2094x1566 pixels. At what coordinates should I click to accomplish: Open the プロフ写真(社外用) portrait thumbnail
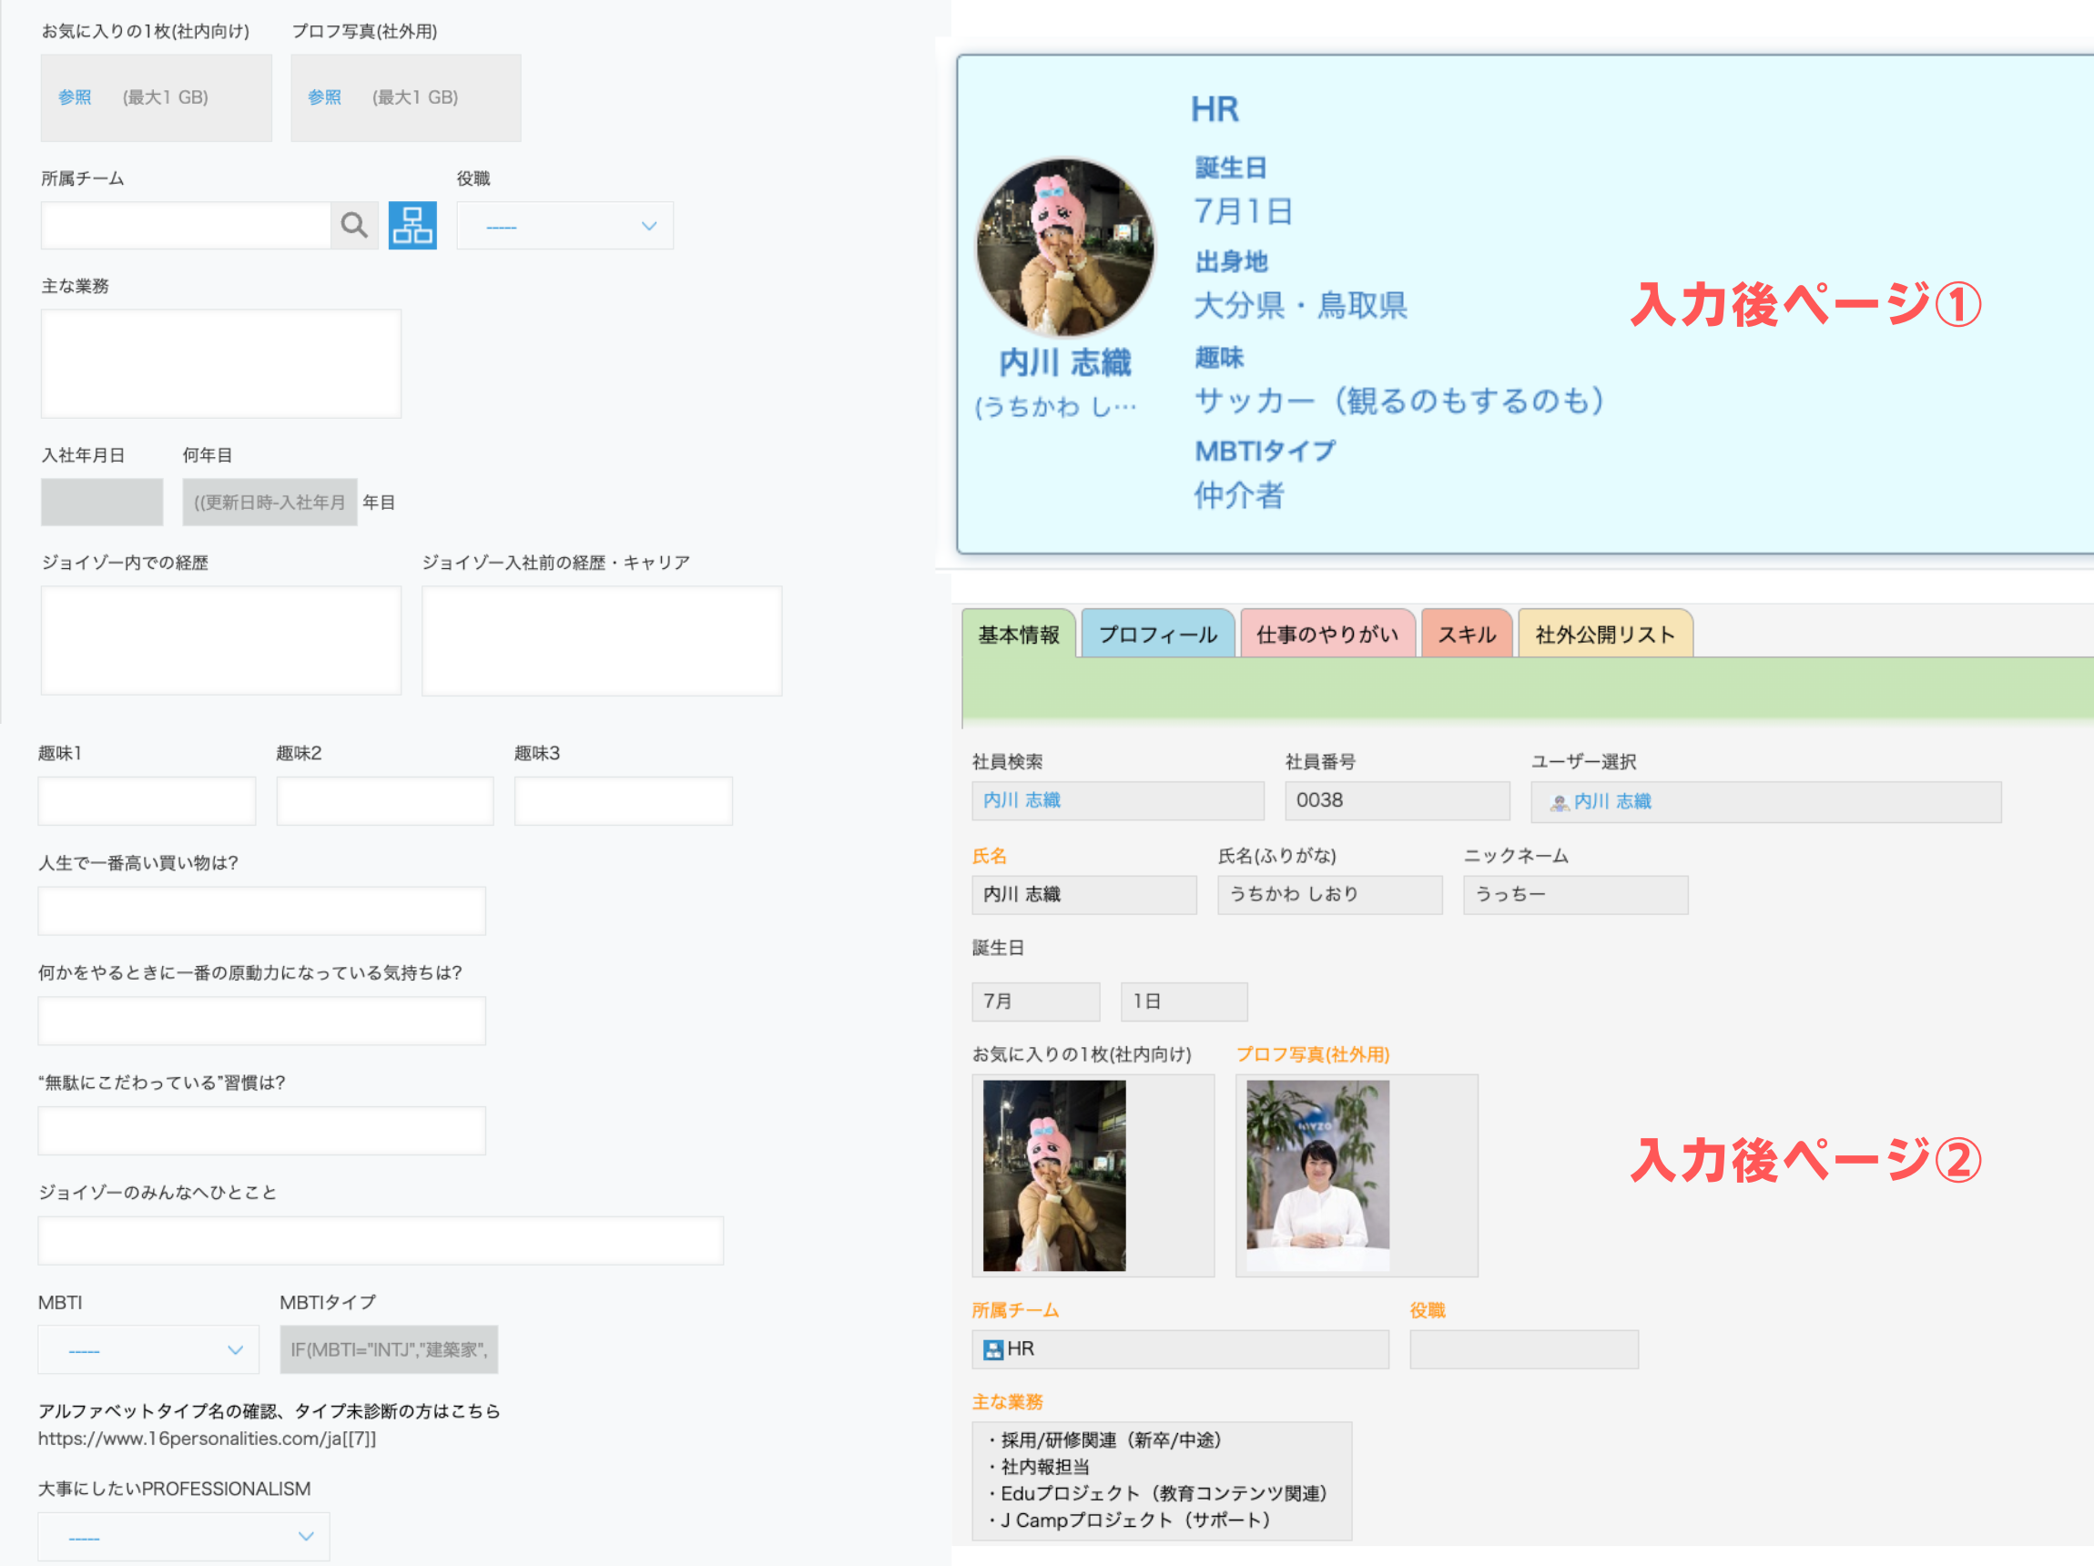[x=1317, y=1176]
